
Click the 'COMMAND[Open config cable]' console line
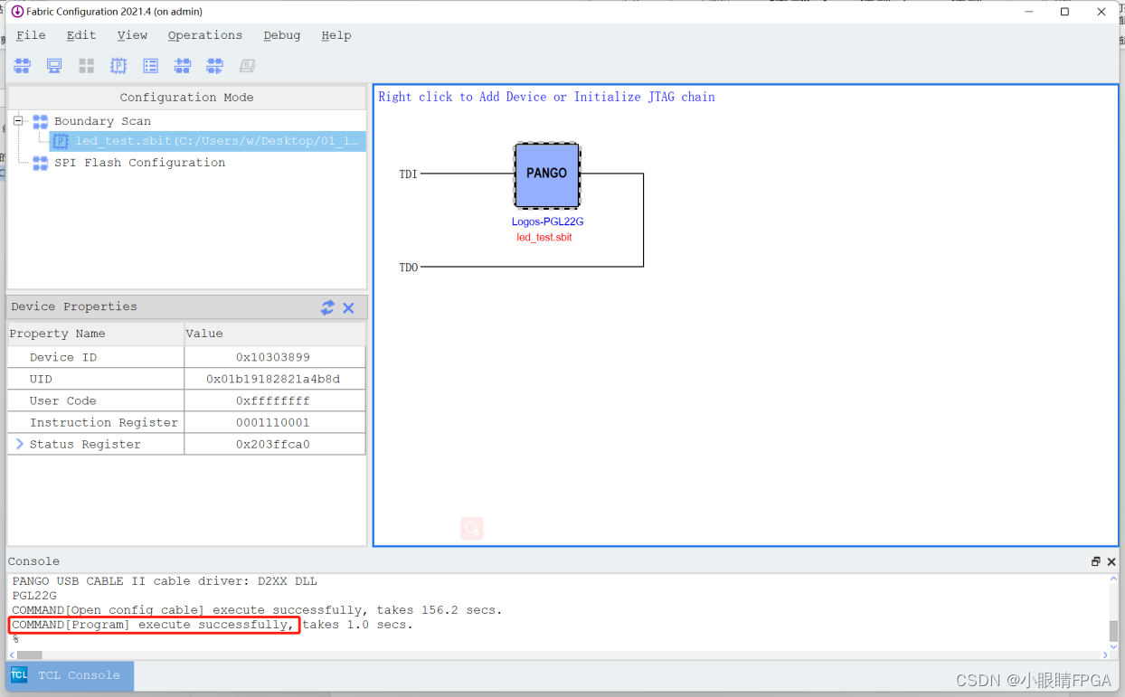[257, 610]
